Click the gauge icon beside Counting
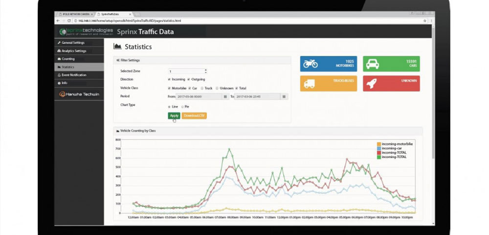This screenshot has height=235, width=489. pos(59,59)
